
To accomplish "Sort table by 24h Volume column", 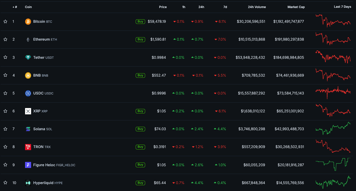I will click(257, 7).
